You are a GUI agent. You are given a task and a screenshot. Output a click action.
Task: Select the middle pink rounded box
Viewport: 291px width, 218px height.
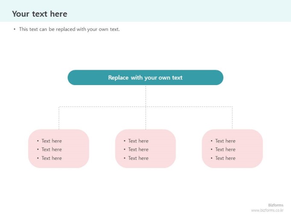[145, 148]
